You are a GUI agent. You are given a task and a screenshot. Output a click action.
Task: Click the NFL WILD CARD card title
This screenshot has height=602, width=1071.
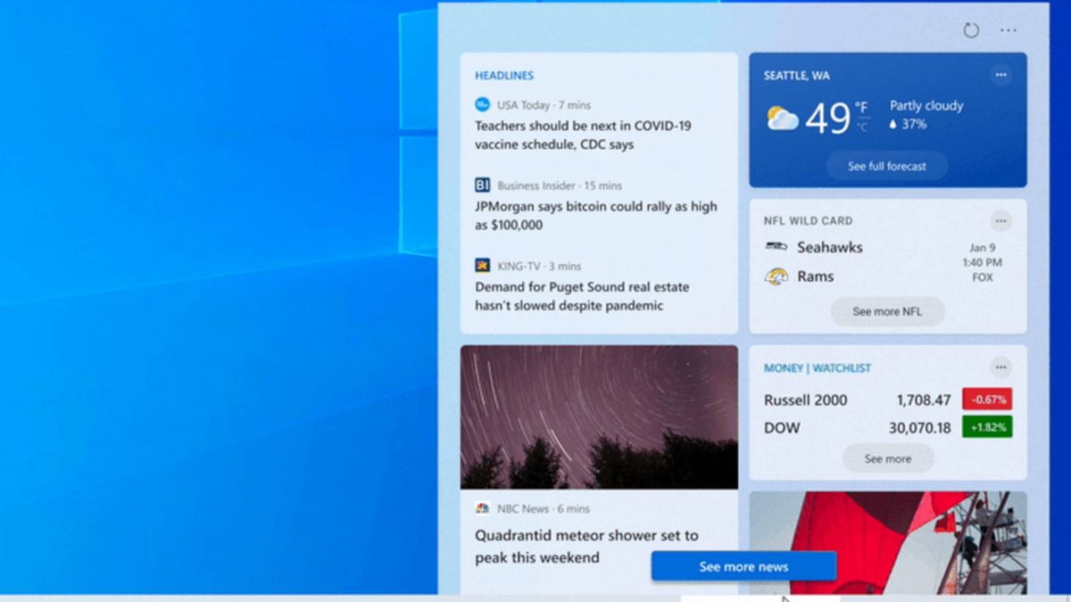click(x=809, y=220)
